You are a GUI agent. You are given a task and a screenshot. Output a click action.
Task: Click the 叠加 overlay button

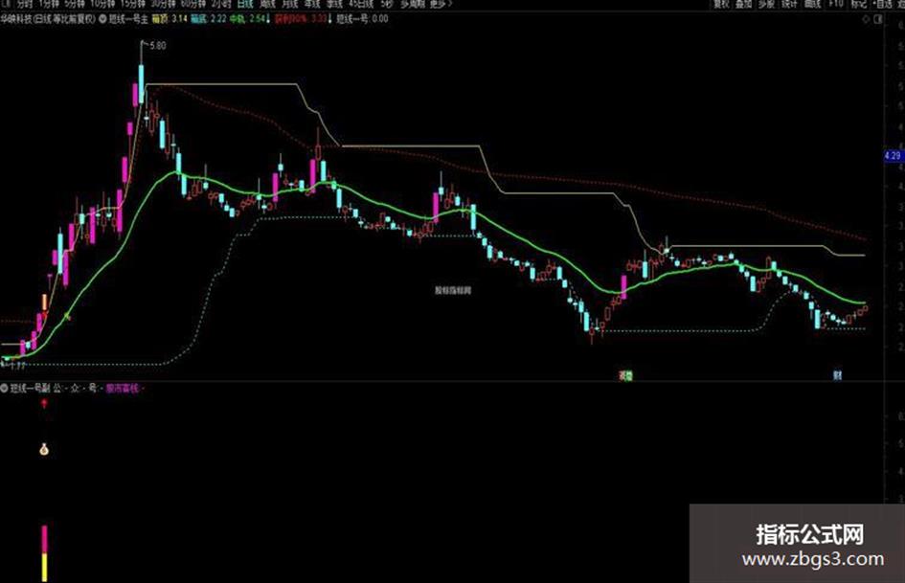coord(744,4)
